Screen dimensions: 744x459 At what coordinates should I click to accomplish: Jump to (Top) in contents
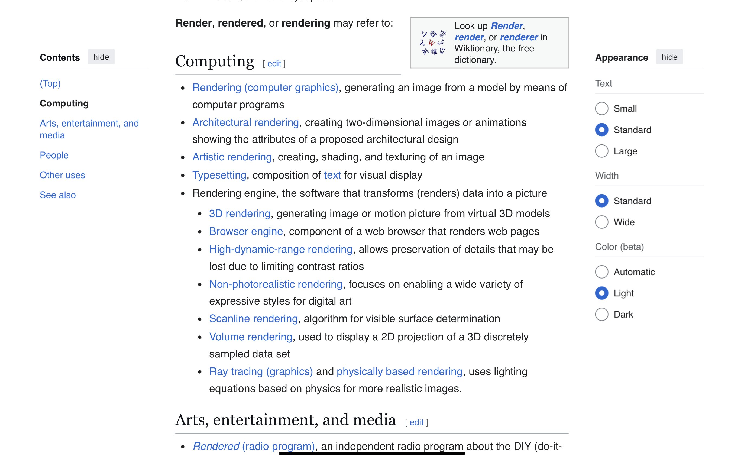(50, 83)
